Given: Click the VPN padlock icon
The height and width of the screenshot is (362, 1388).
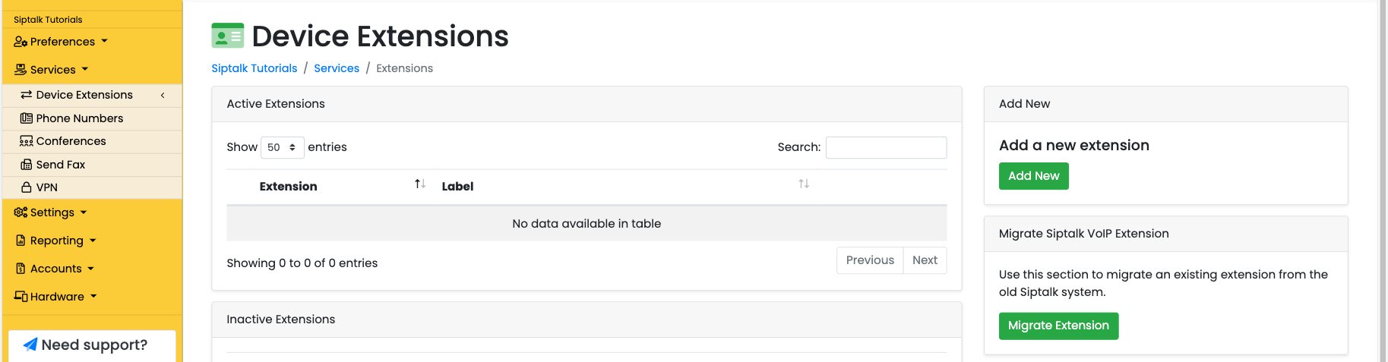Looking at the screenshot, I should 27,187.
